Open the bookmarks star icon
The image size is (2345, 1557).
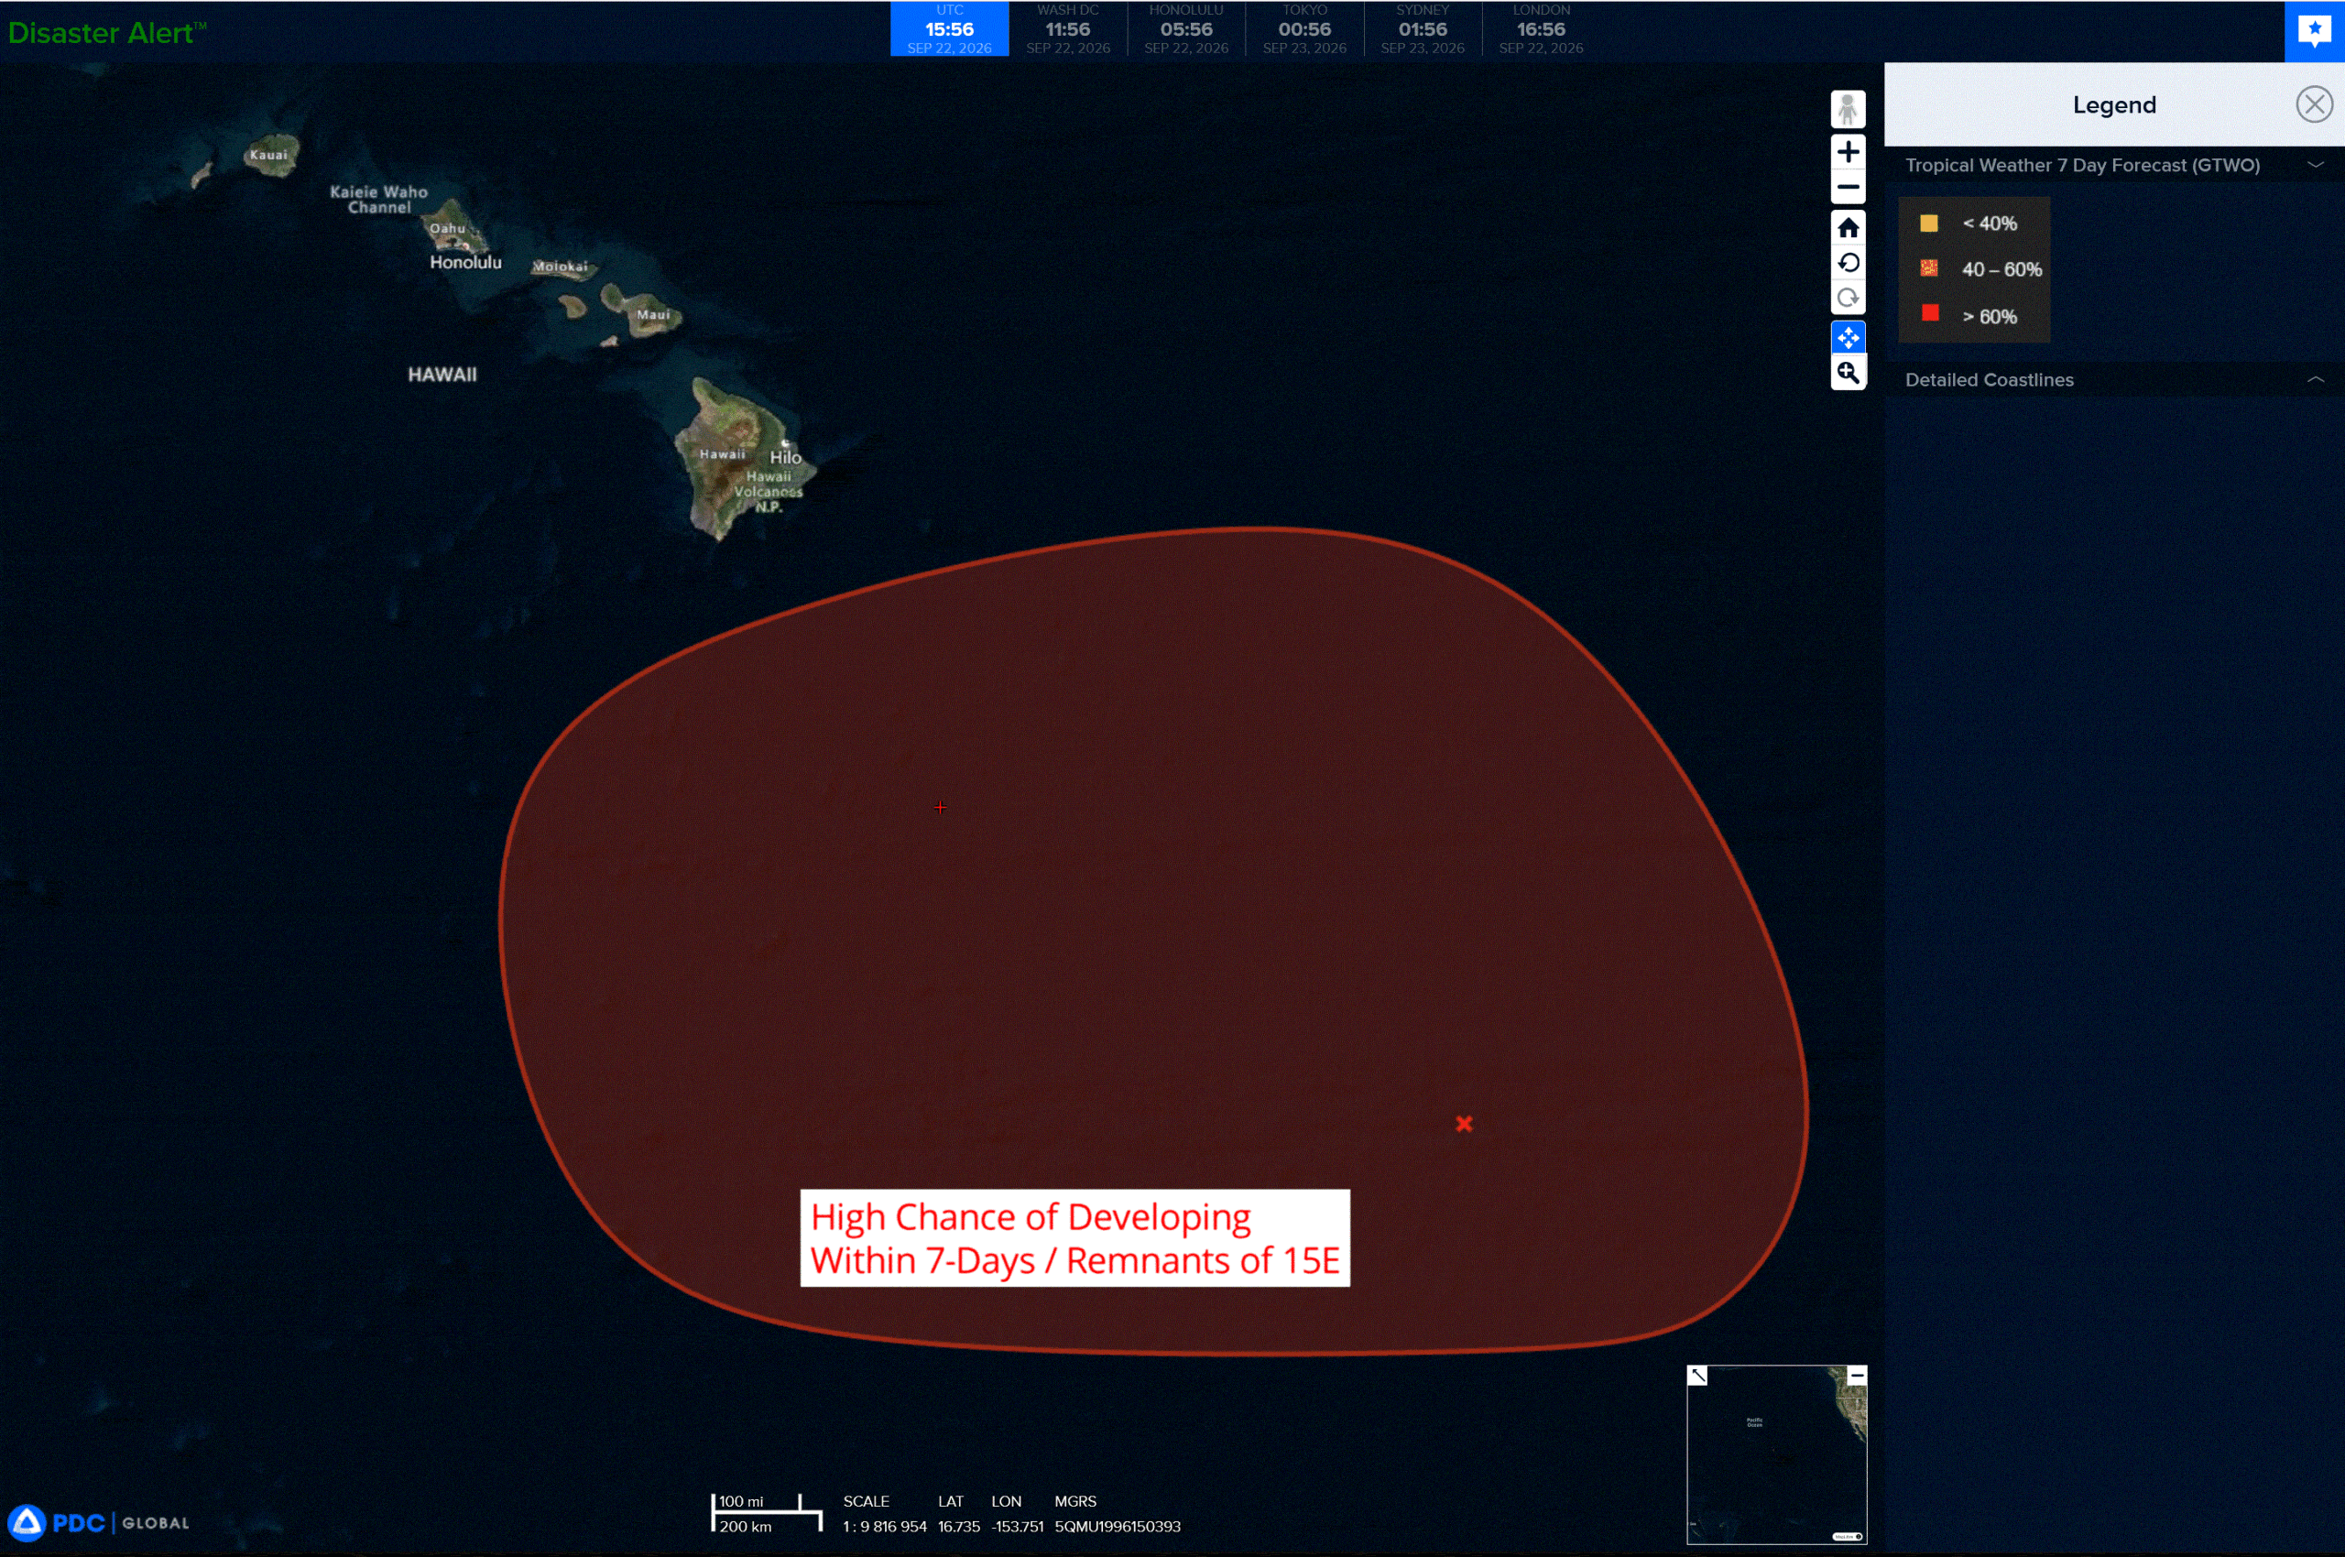pos(2314,31)
